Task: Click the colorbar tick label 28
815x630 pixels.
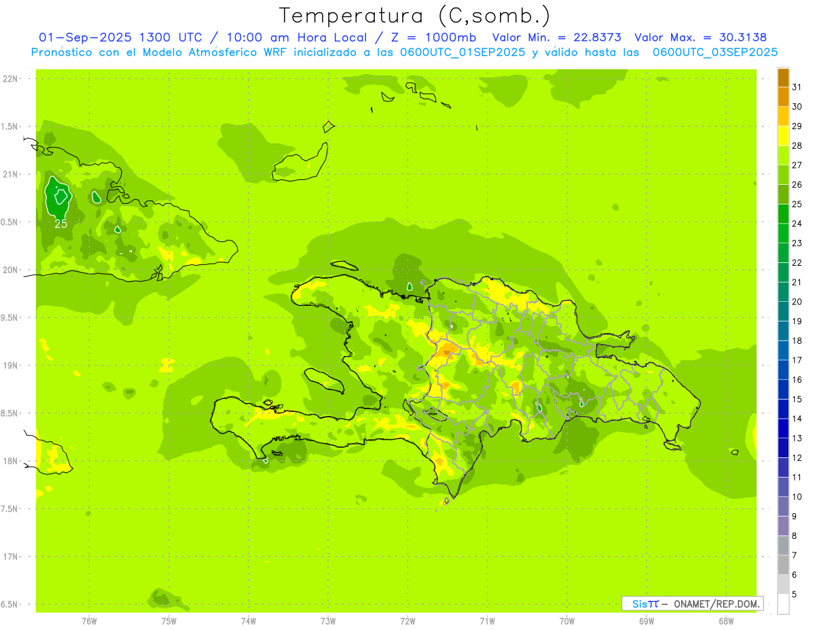Action: point(797,145)
